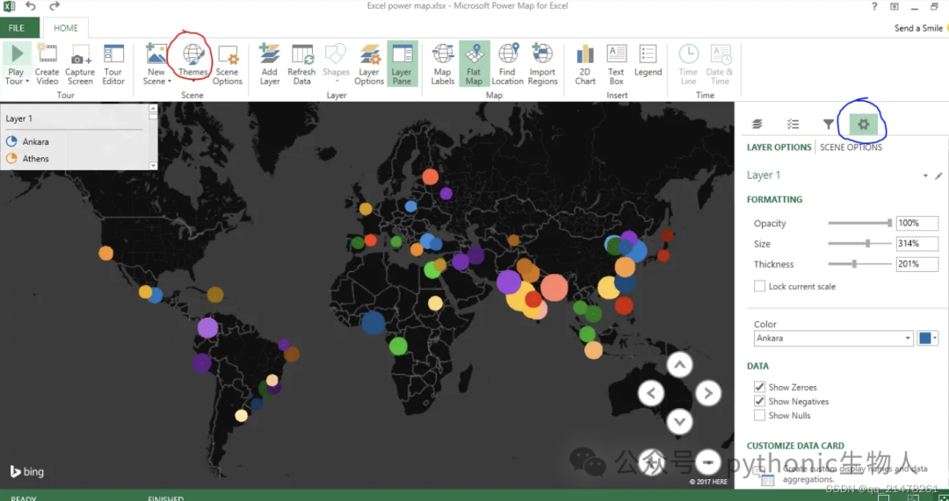Click the Layer 1 legend title
The width and height of the screenshot is (949, 501).
click(x=19, y=118)
